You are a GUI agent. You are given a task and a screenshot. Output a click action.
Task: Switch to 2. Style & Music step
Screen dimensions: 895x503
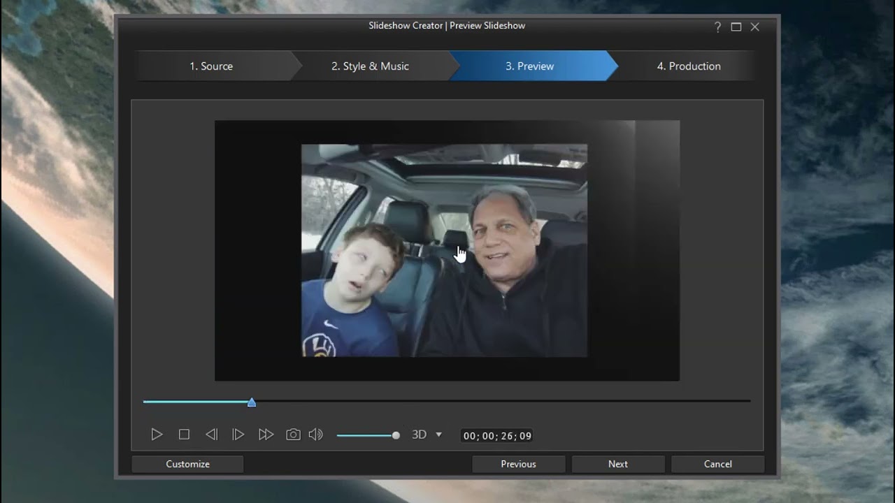[x=370, y=66]
